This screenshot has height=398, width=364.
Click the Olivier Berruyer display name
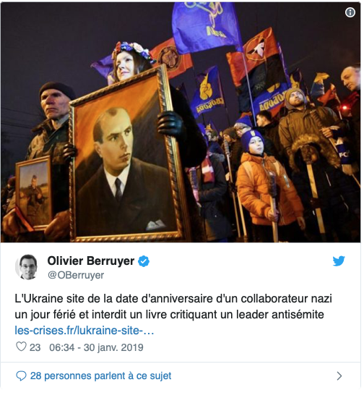click(91, 261)
